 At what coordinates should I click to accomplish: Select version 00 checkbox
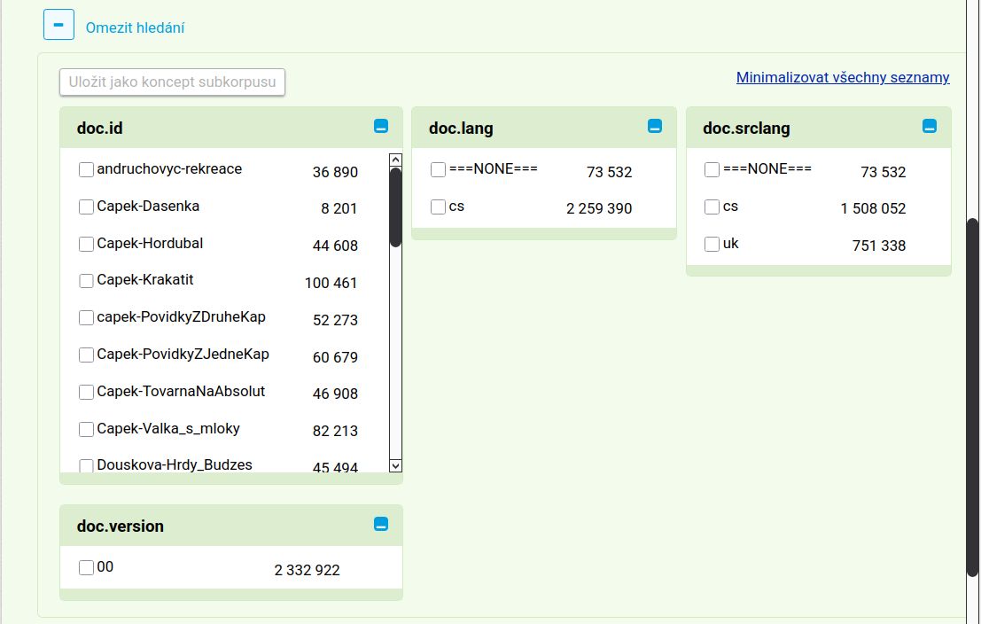click(x=86, y=567)
